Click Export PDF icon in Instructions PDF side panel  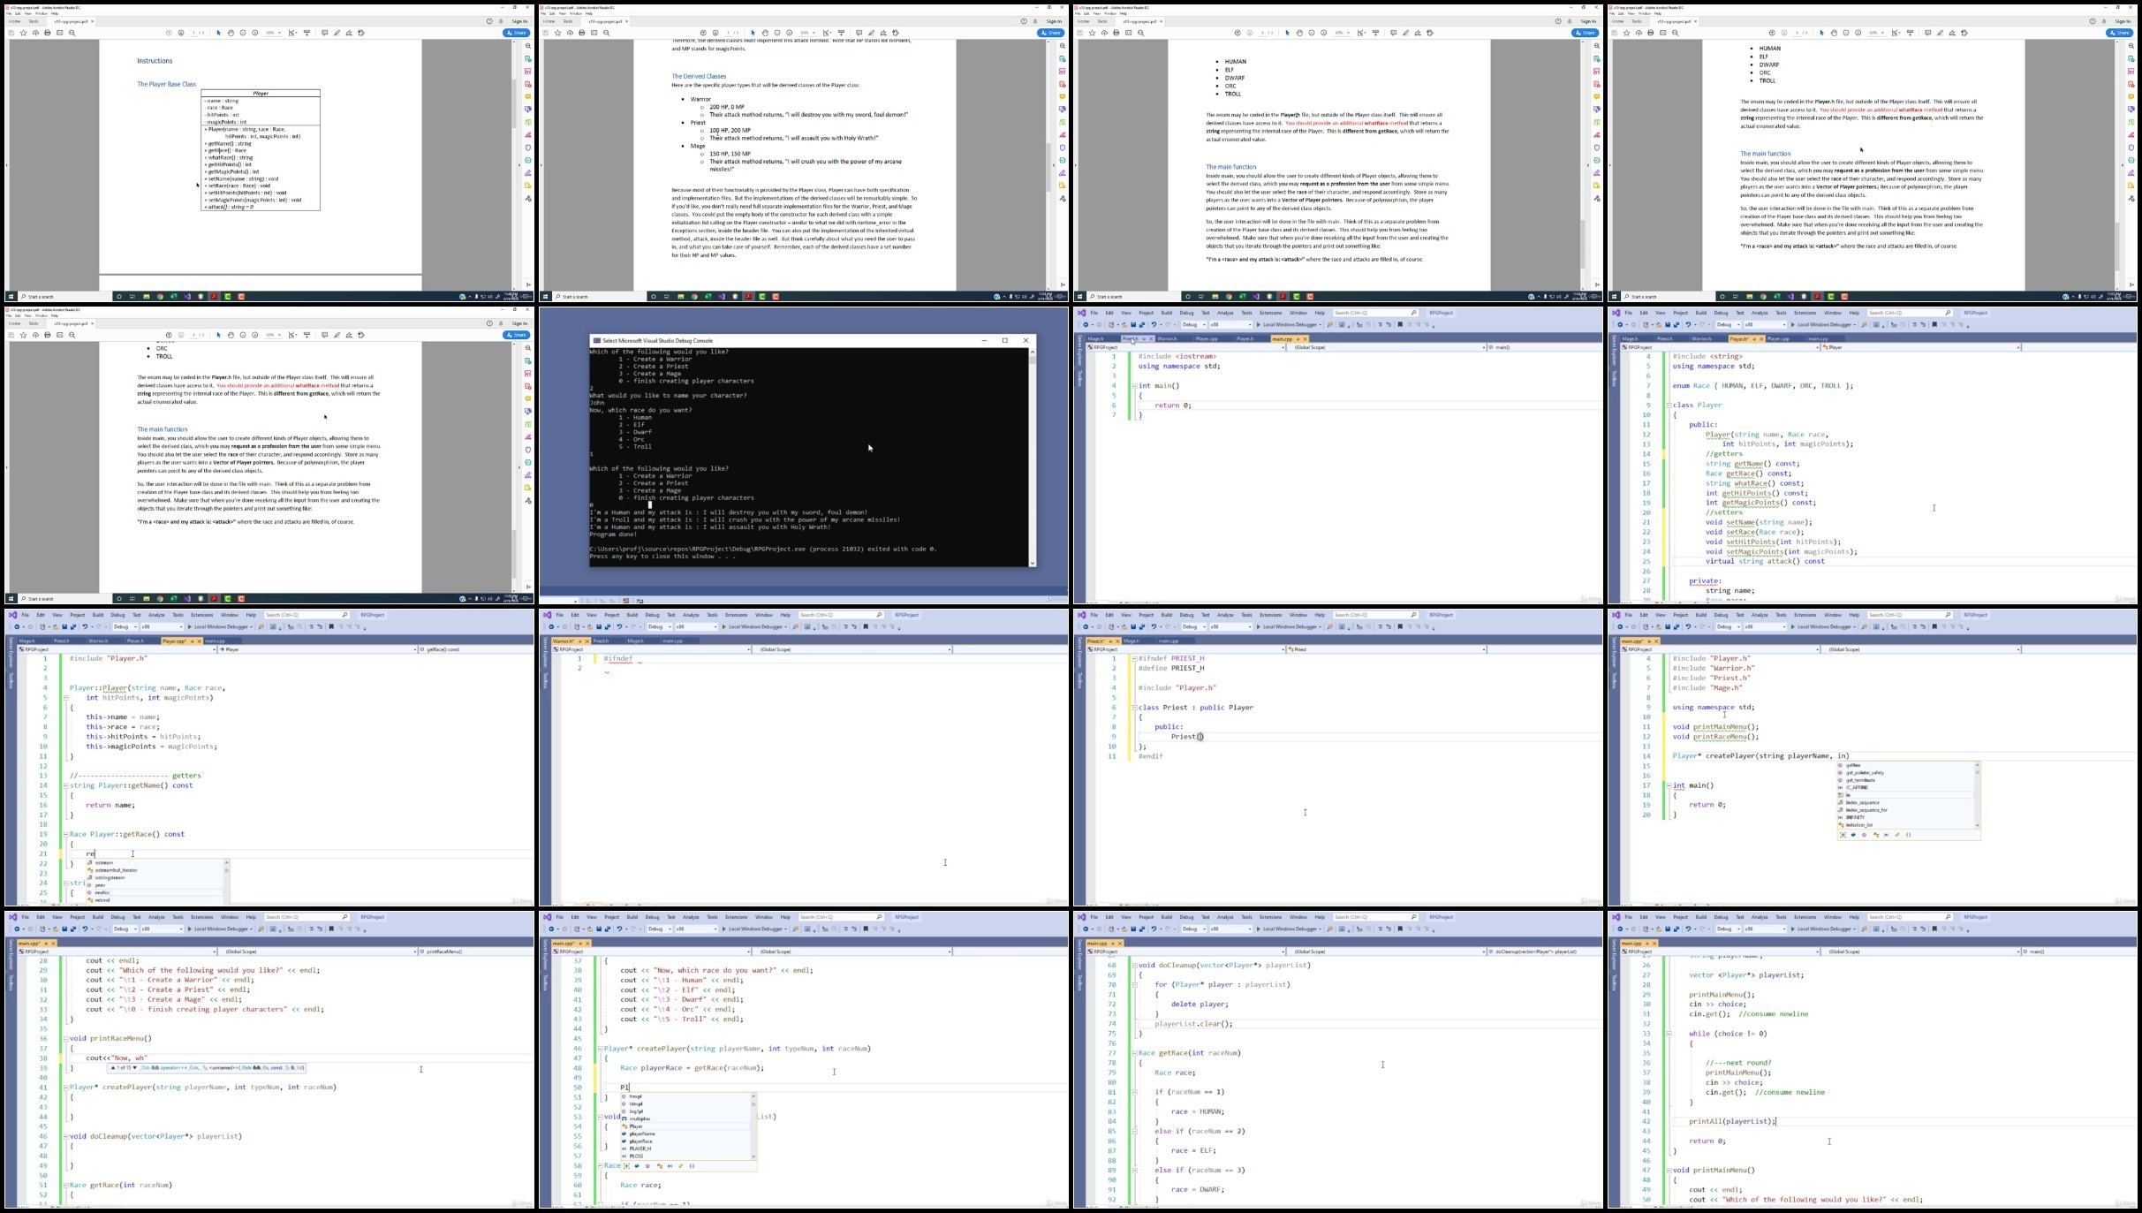pos(528,59)
